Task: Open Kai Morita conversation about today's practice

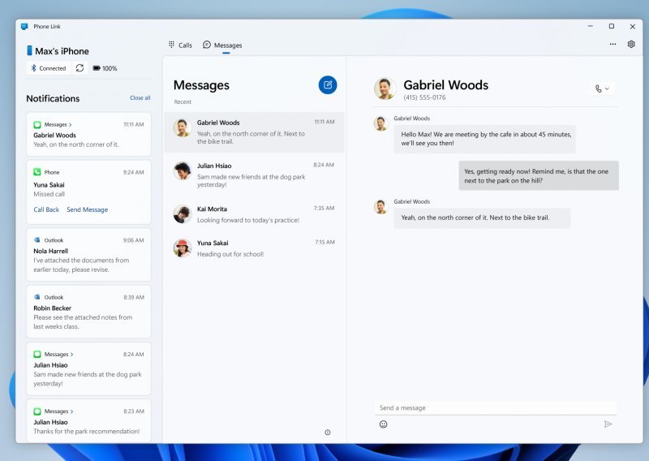Action: (254, 214)
